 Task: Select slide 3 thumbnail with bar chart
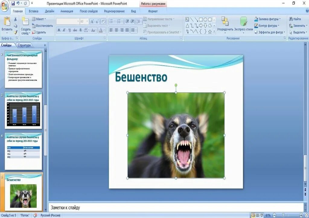[23, 111]
